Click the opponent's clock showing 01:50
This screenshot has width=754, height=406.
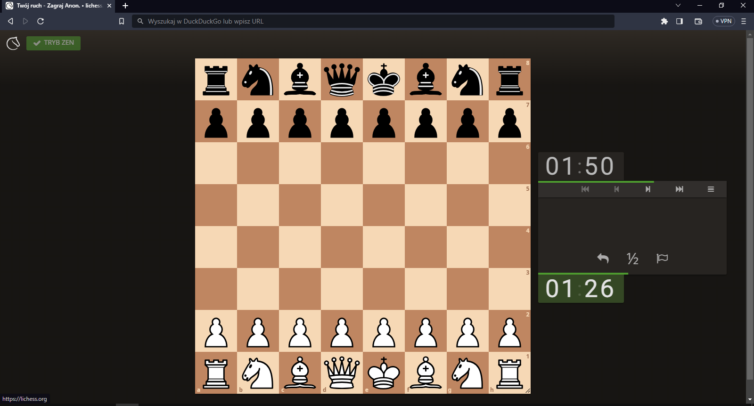point(581,166)
